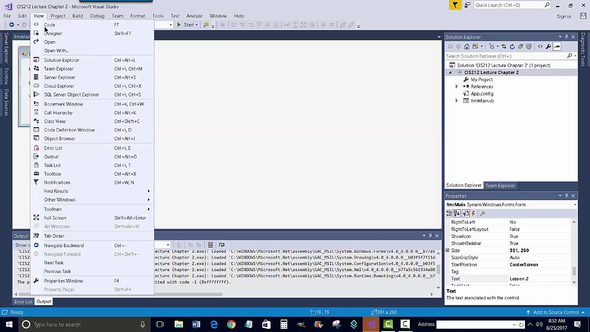
Task: Click Collapse All in Solution Explorer
Action: (520, 47)
